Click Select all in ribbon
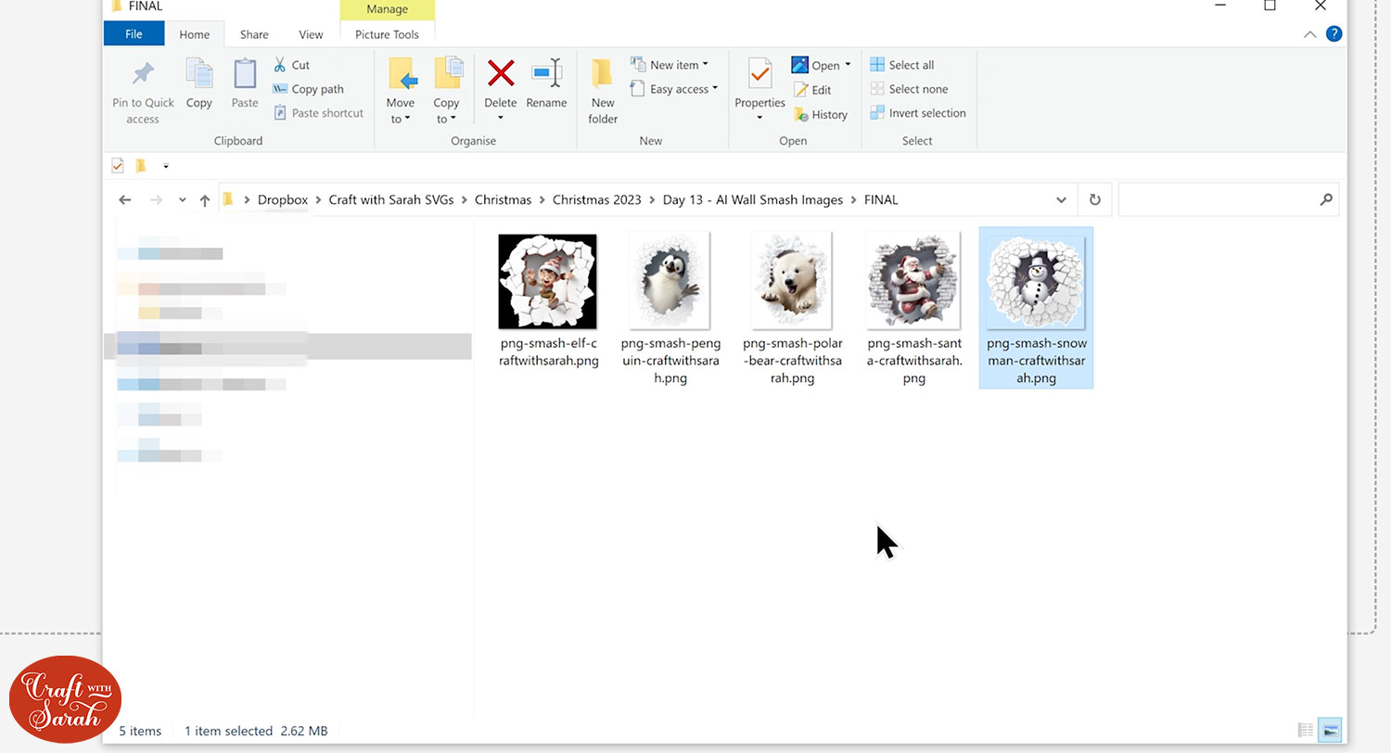 pyautogui.click(x=902, y=65)
